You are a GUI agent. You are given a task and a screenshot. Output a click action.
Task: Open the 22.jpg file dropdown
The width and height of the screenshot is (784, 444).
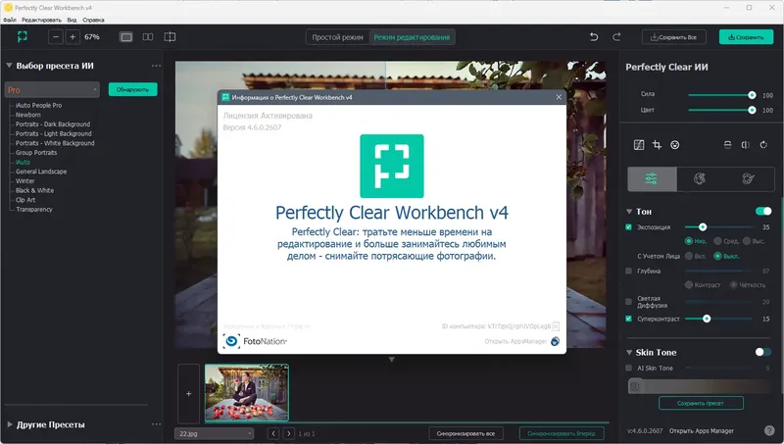click(214, 433)
